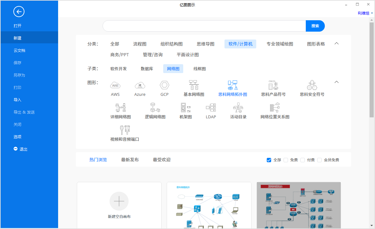This screenshot has width=375, height=229.
Task: Choose the GCP hexagon icon
Action: tap(164, 85)
